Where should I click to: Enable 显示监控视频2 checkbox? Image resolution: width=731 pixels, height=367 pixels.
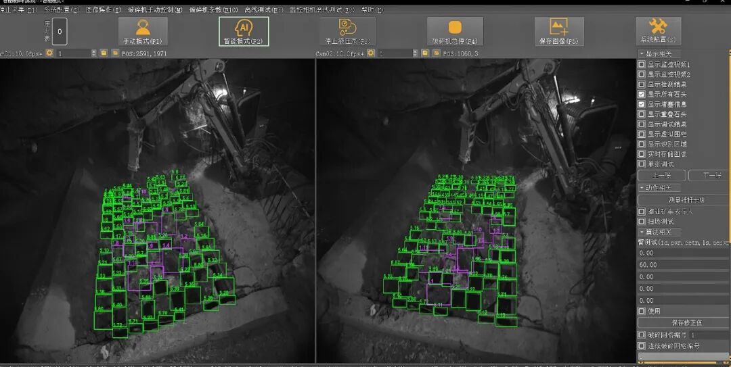pos(642,74)
